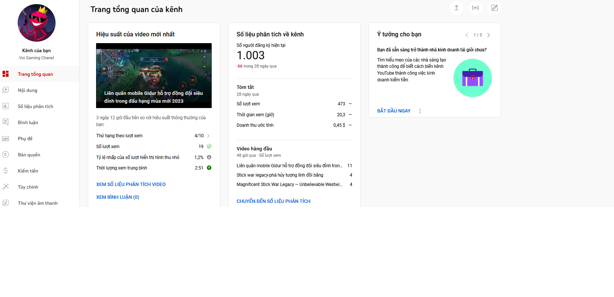Open Thư viện âm thanh audio library
The height and width of the screenshot is (297, 614).
(x=38, y=203)
